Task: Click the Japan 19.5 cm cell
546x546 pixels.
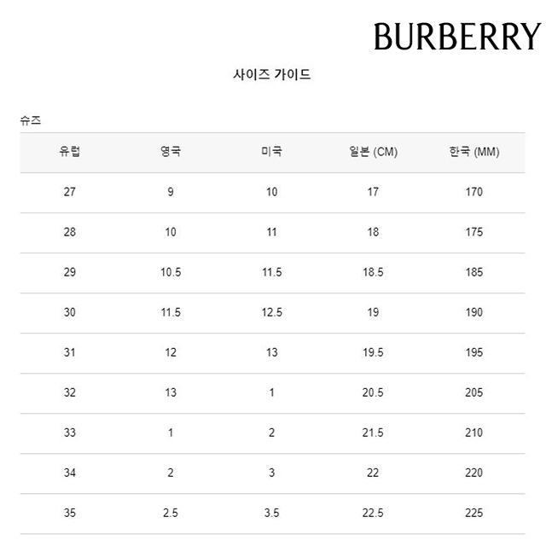Action: (x=373, y=352)
